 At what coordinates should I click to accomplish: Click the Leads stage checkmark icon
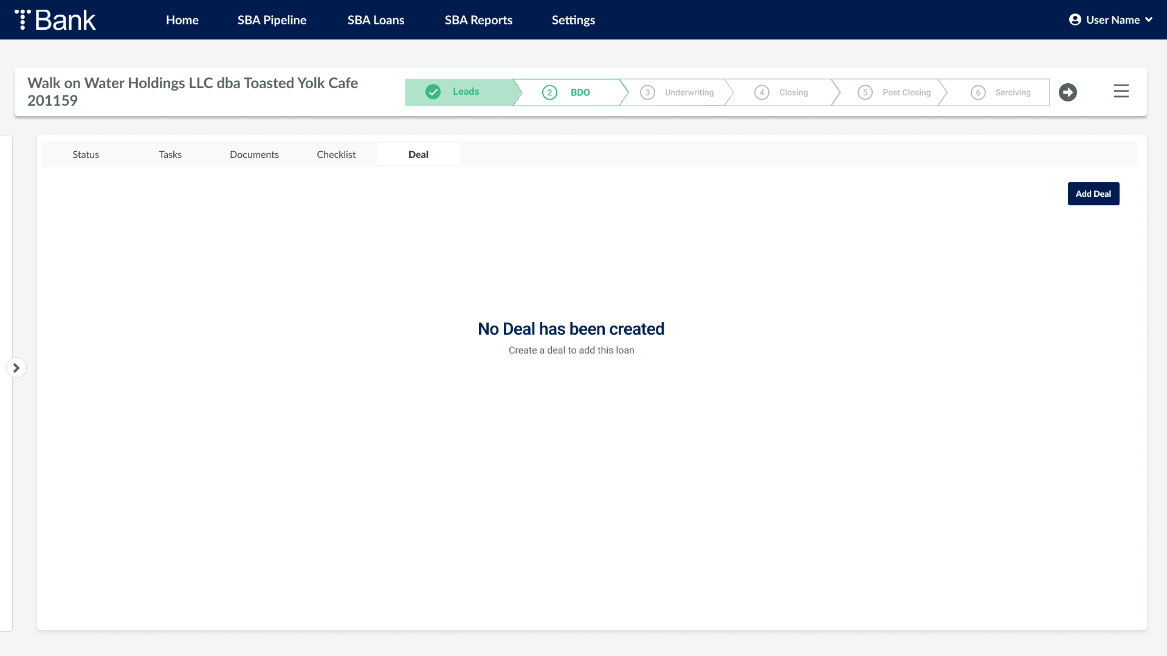(x=433, y=92)
